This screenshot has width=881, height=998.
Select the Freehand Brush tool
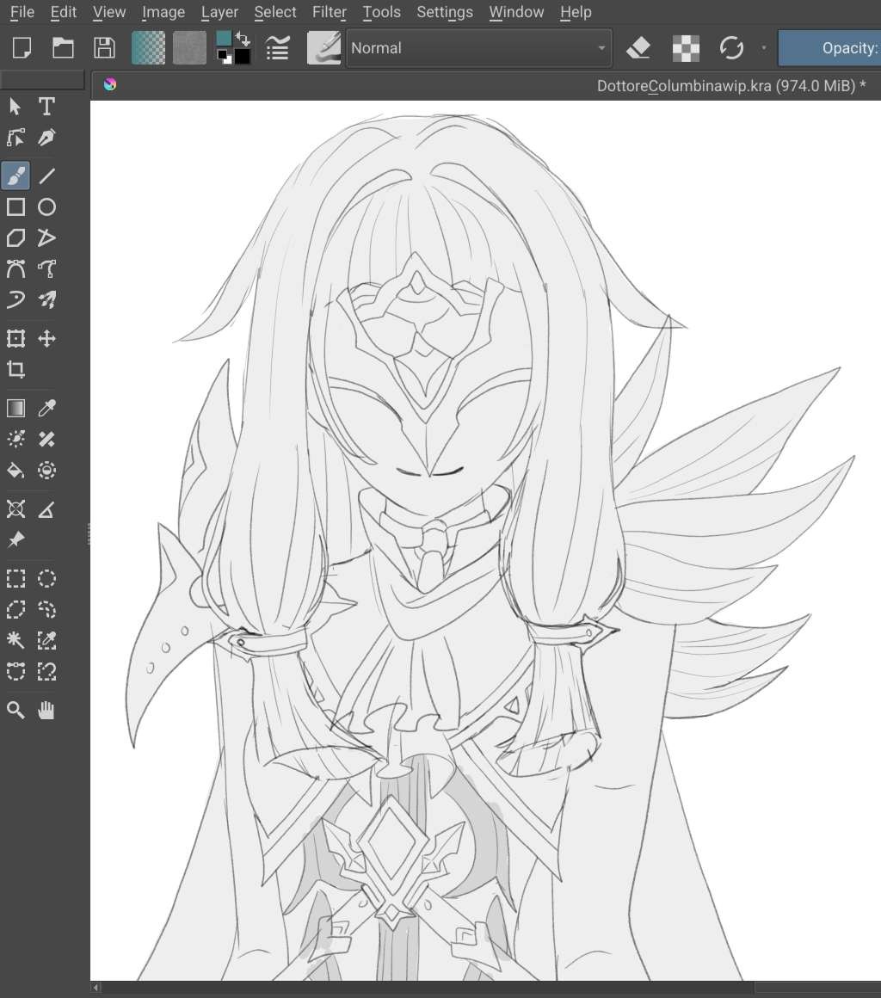click(x=15, y=176)
